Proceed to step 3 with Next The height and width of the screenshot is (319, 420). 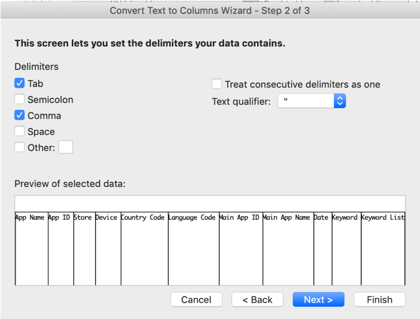click(x=318, y=299)
